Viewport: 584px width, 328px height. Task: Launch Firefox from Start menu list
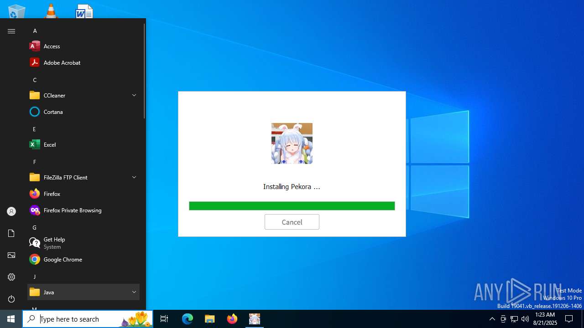coord(83,194)
